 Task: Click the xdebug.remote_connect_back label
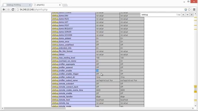click(65, 87)
